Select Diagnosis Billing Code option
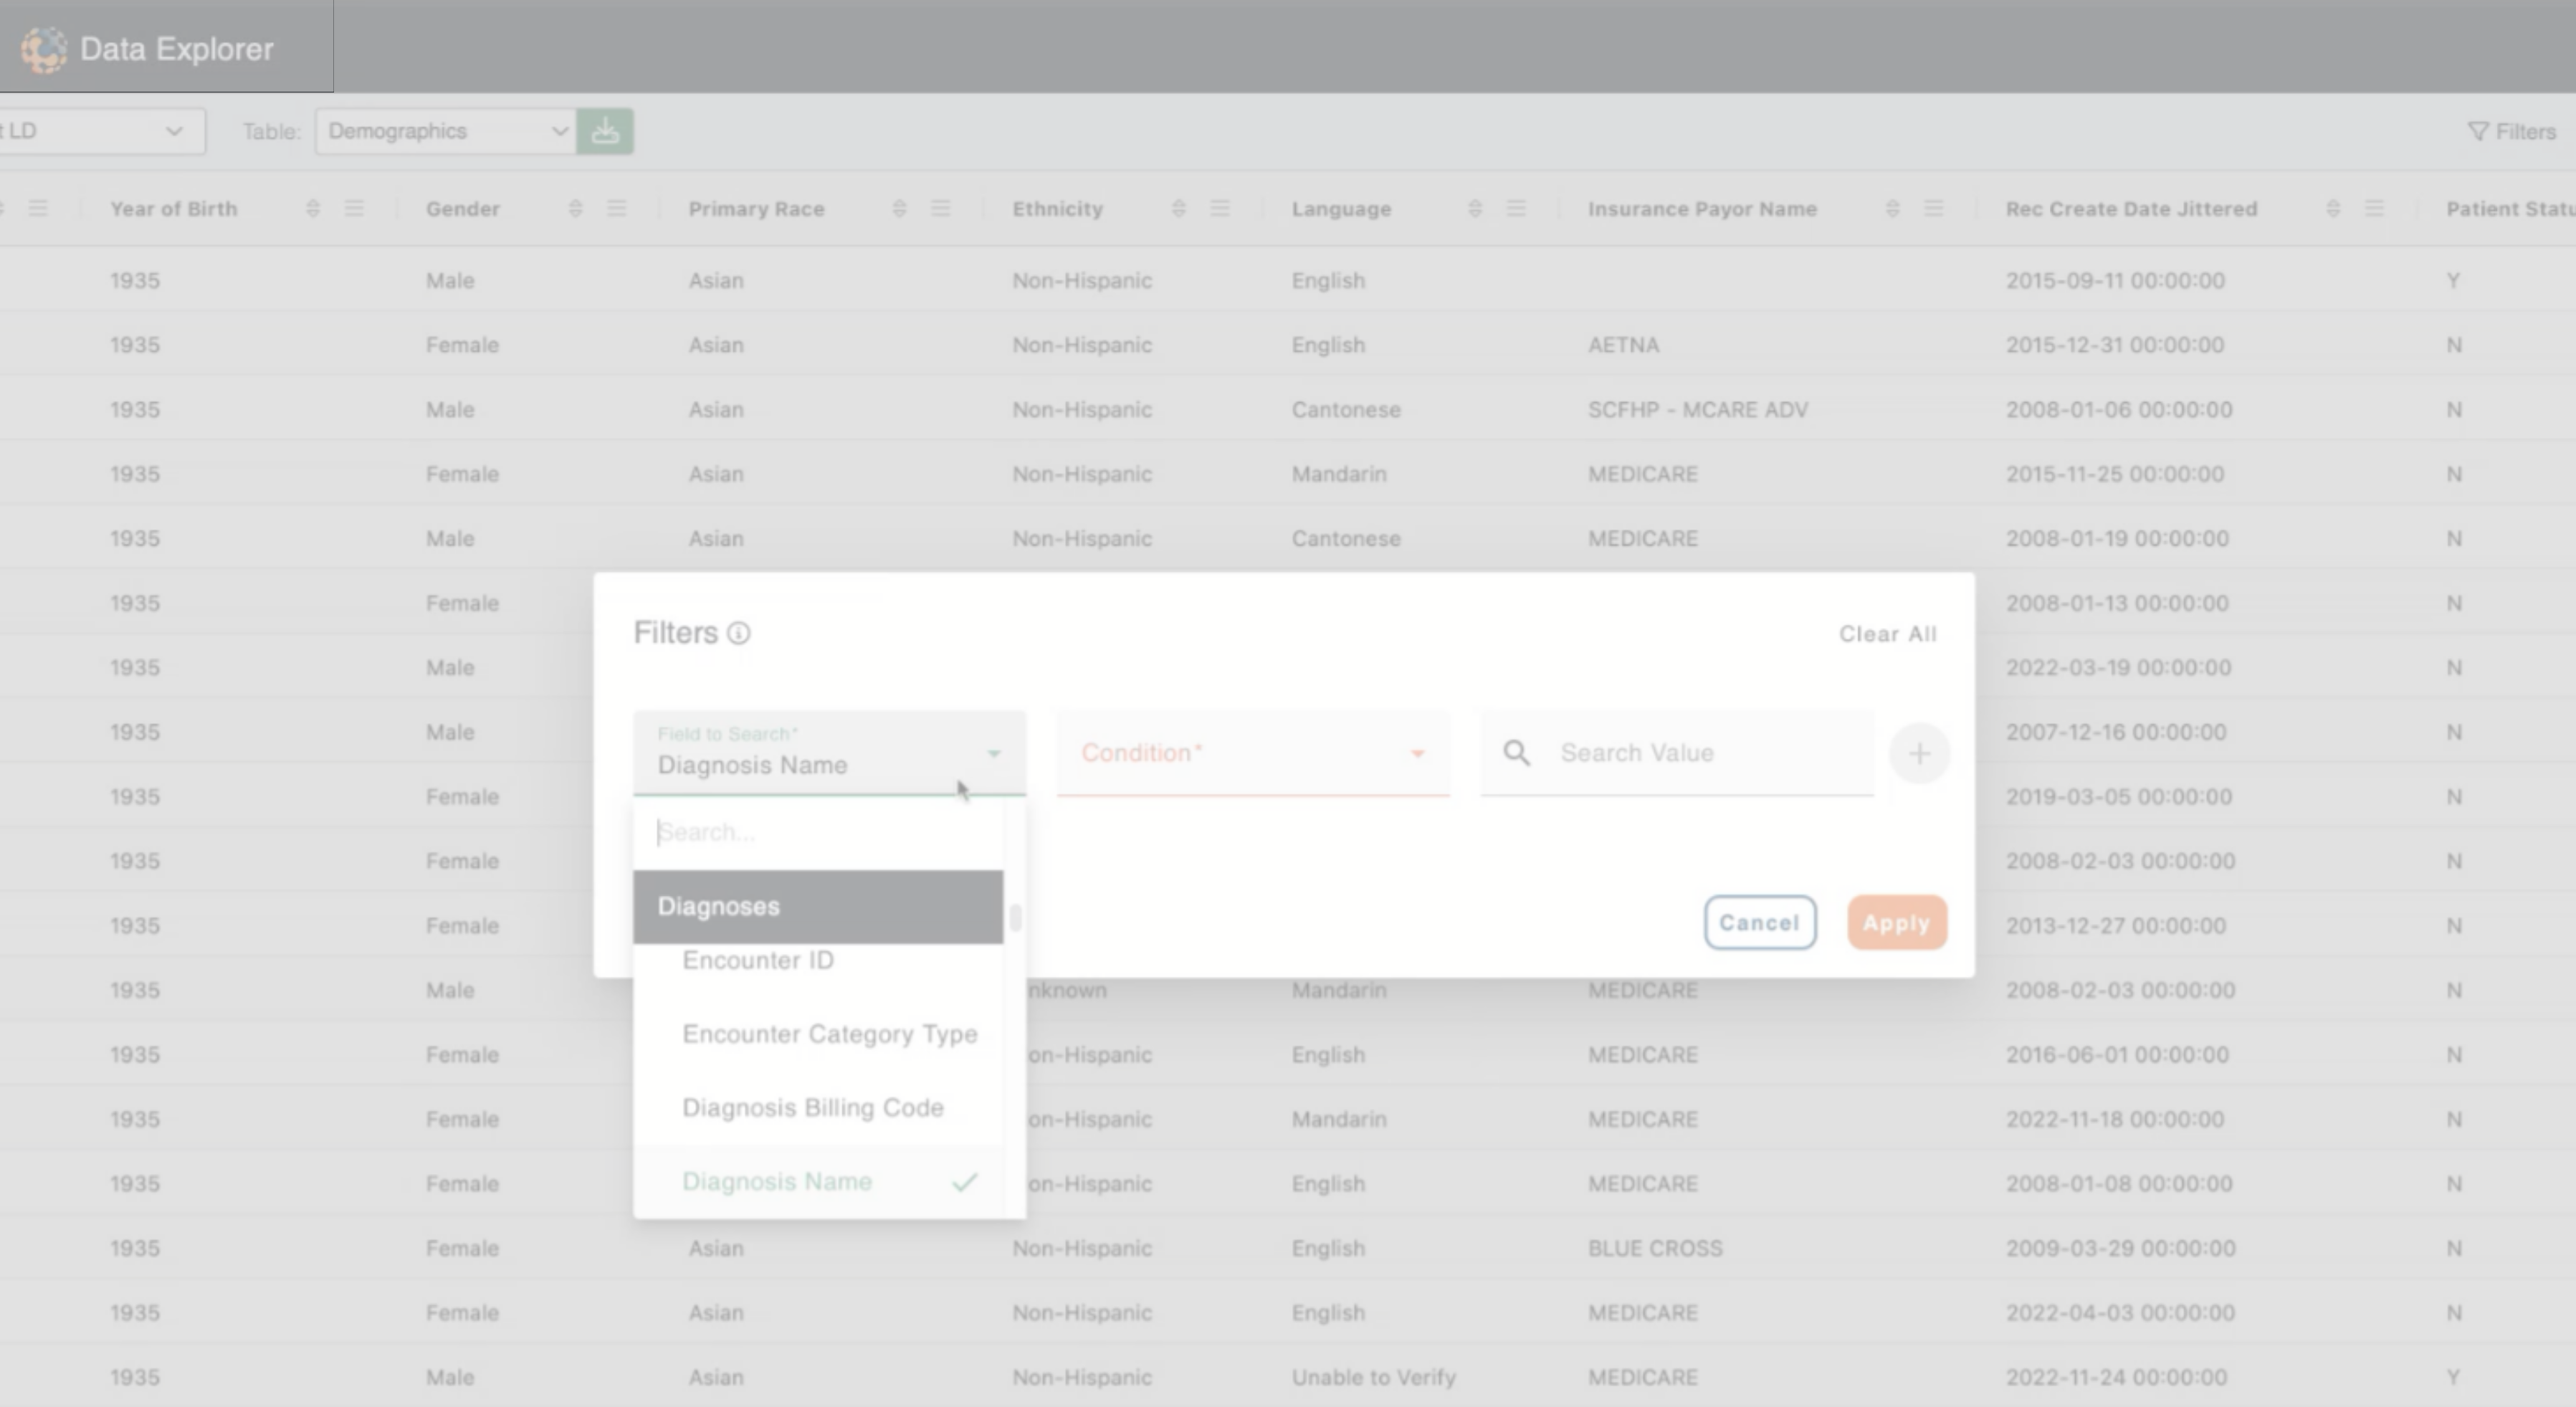Screen dimensions: 2576x1407 point(812,1107)
